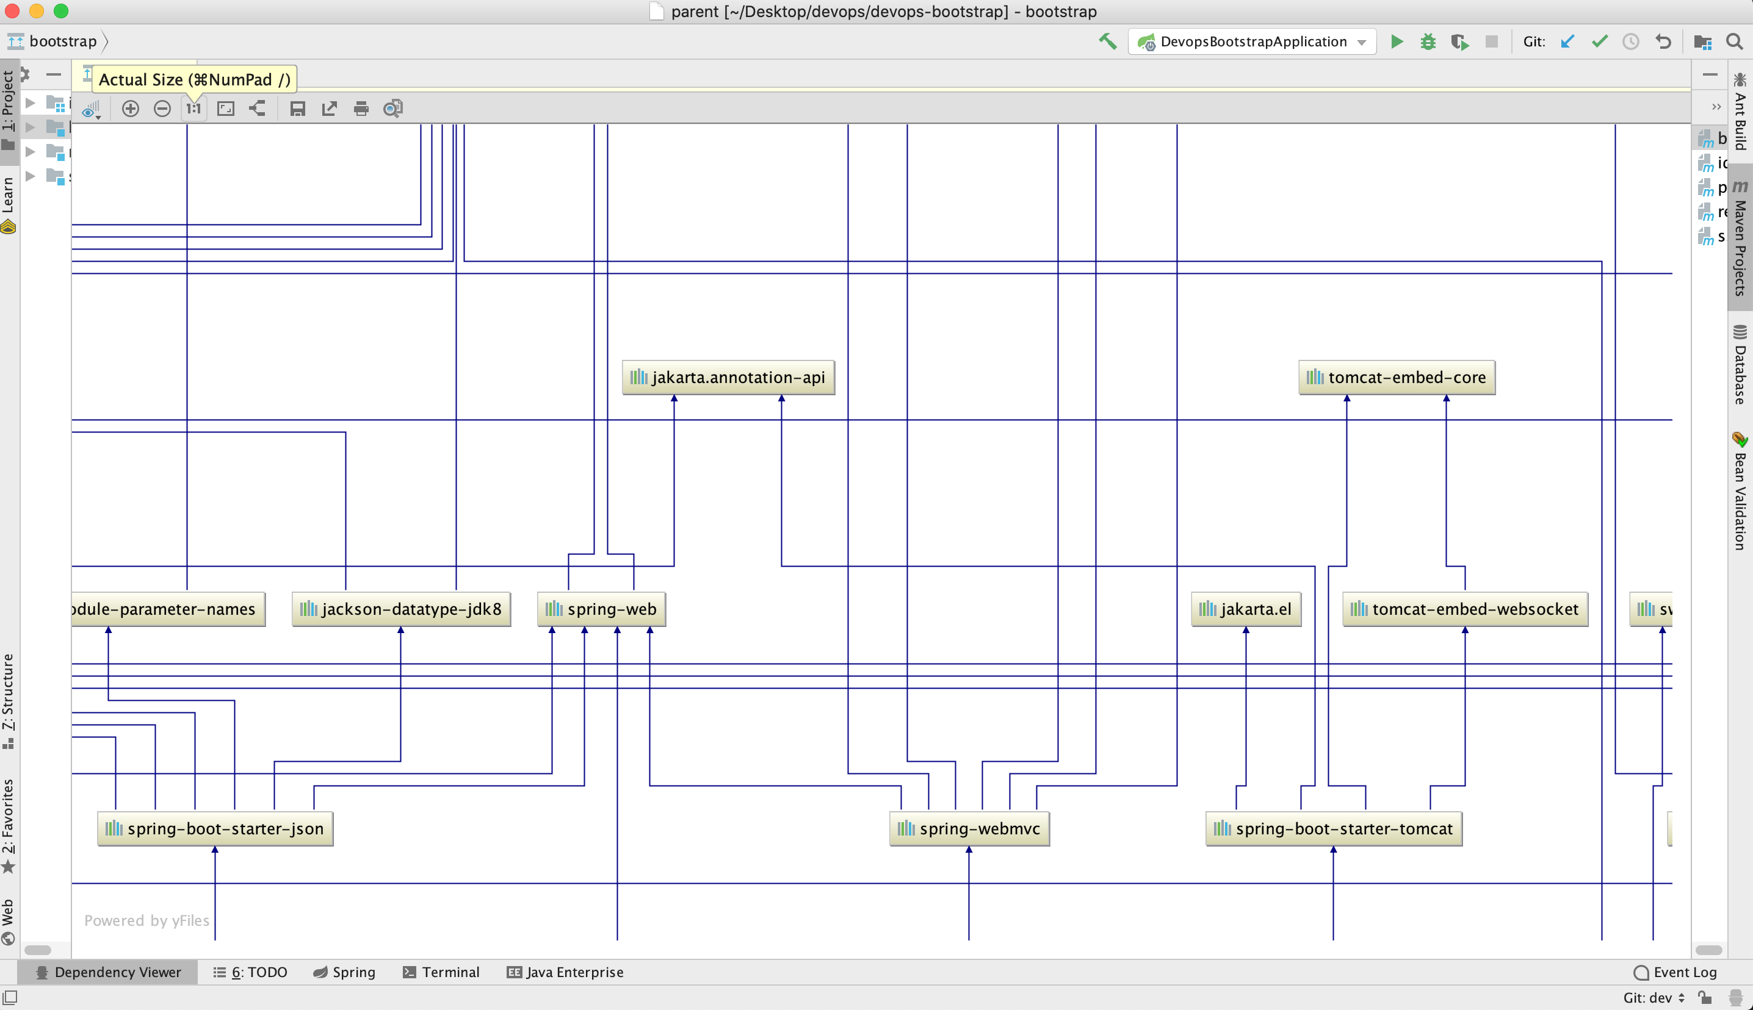
Task: Reset diagram to Actual Size 1:1
Action: pyautogui.click(x=193, y=109)
